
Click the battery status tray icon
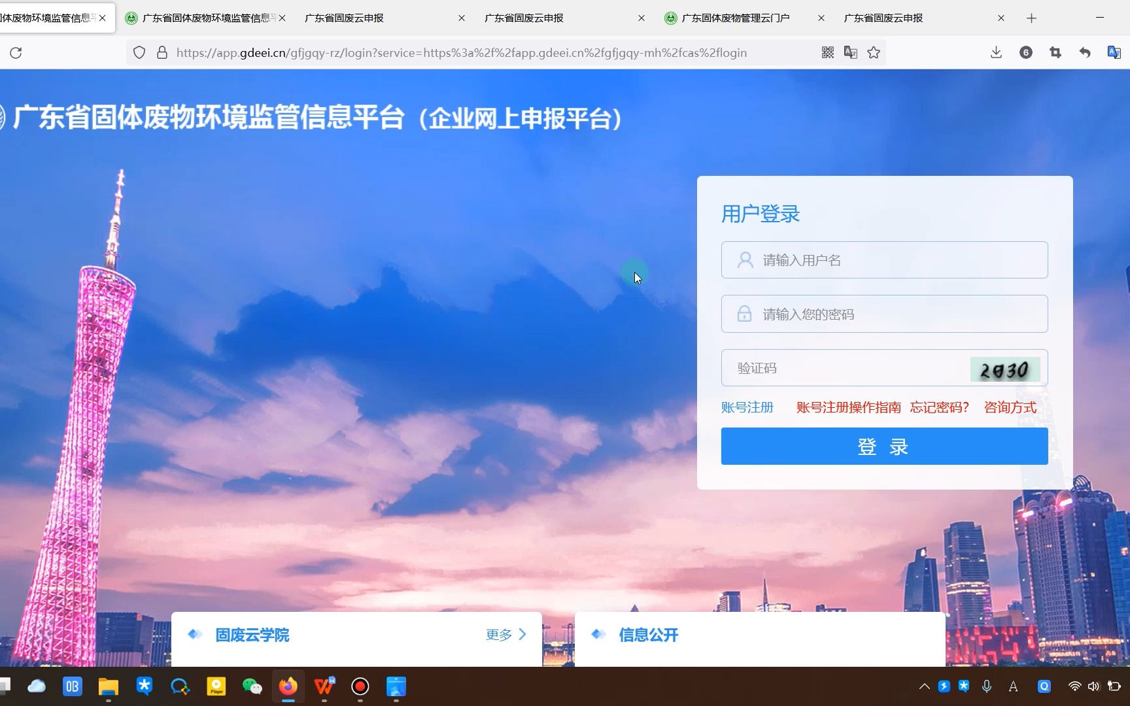1114,686
